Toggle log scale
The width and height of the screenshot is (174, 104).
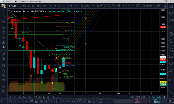tap(154, 97)
